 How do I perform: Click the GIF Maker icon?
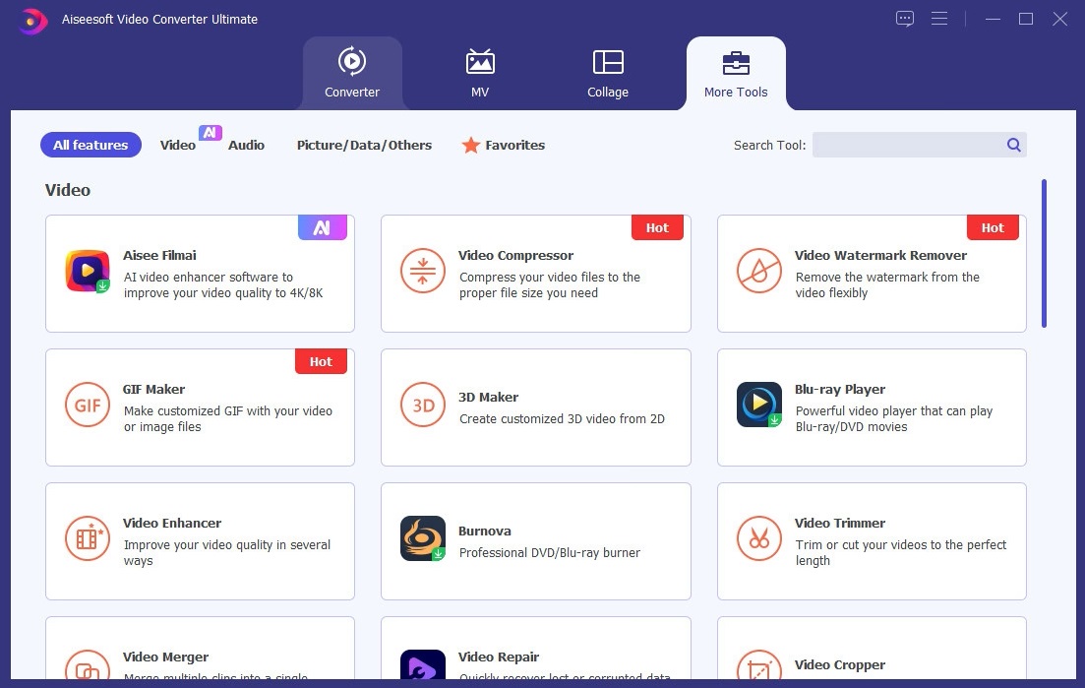(x=88, y=405)
